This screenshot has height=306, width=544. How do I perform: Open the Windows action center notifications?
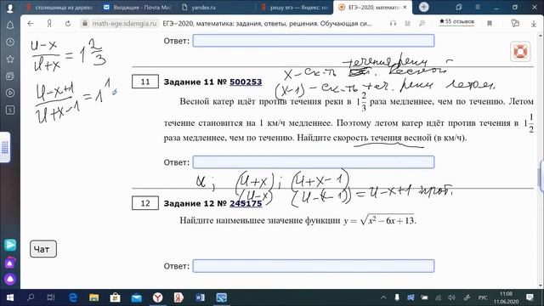tap(530, 297)
